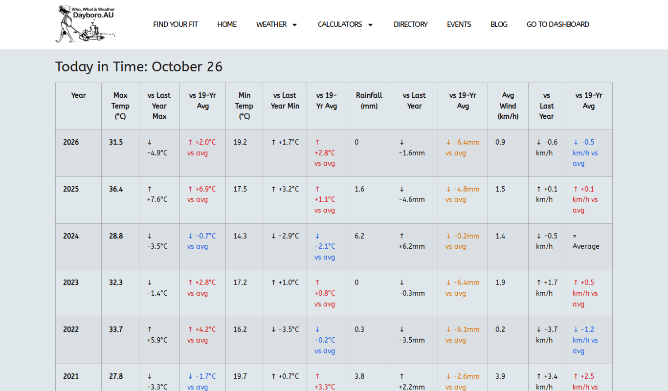Click the -1.2 km/h vs avg cell
The width and height of the screenshot is (668, 391).
pyautogui.click(x=589, y=340)
